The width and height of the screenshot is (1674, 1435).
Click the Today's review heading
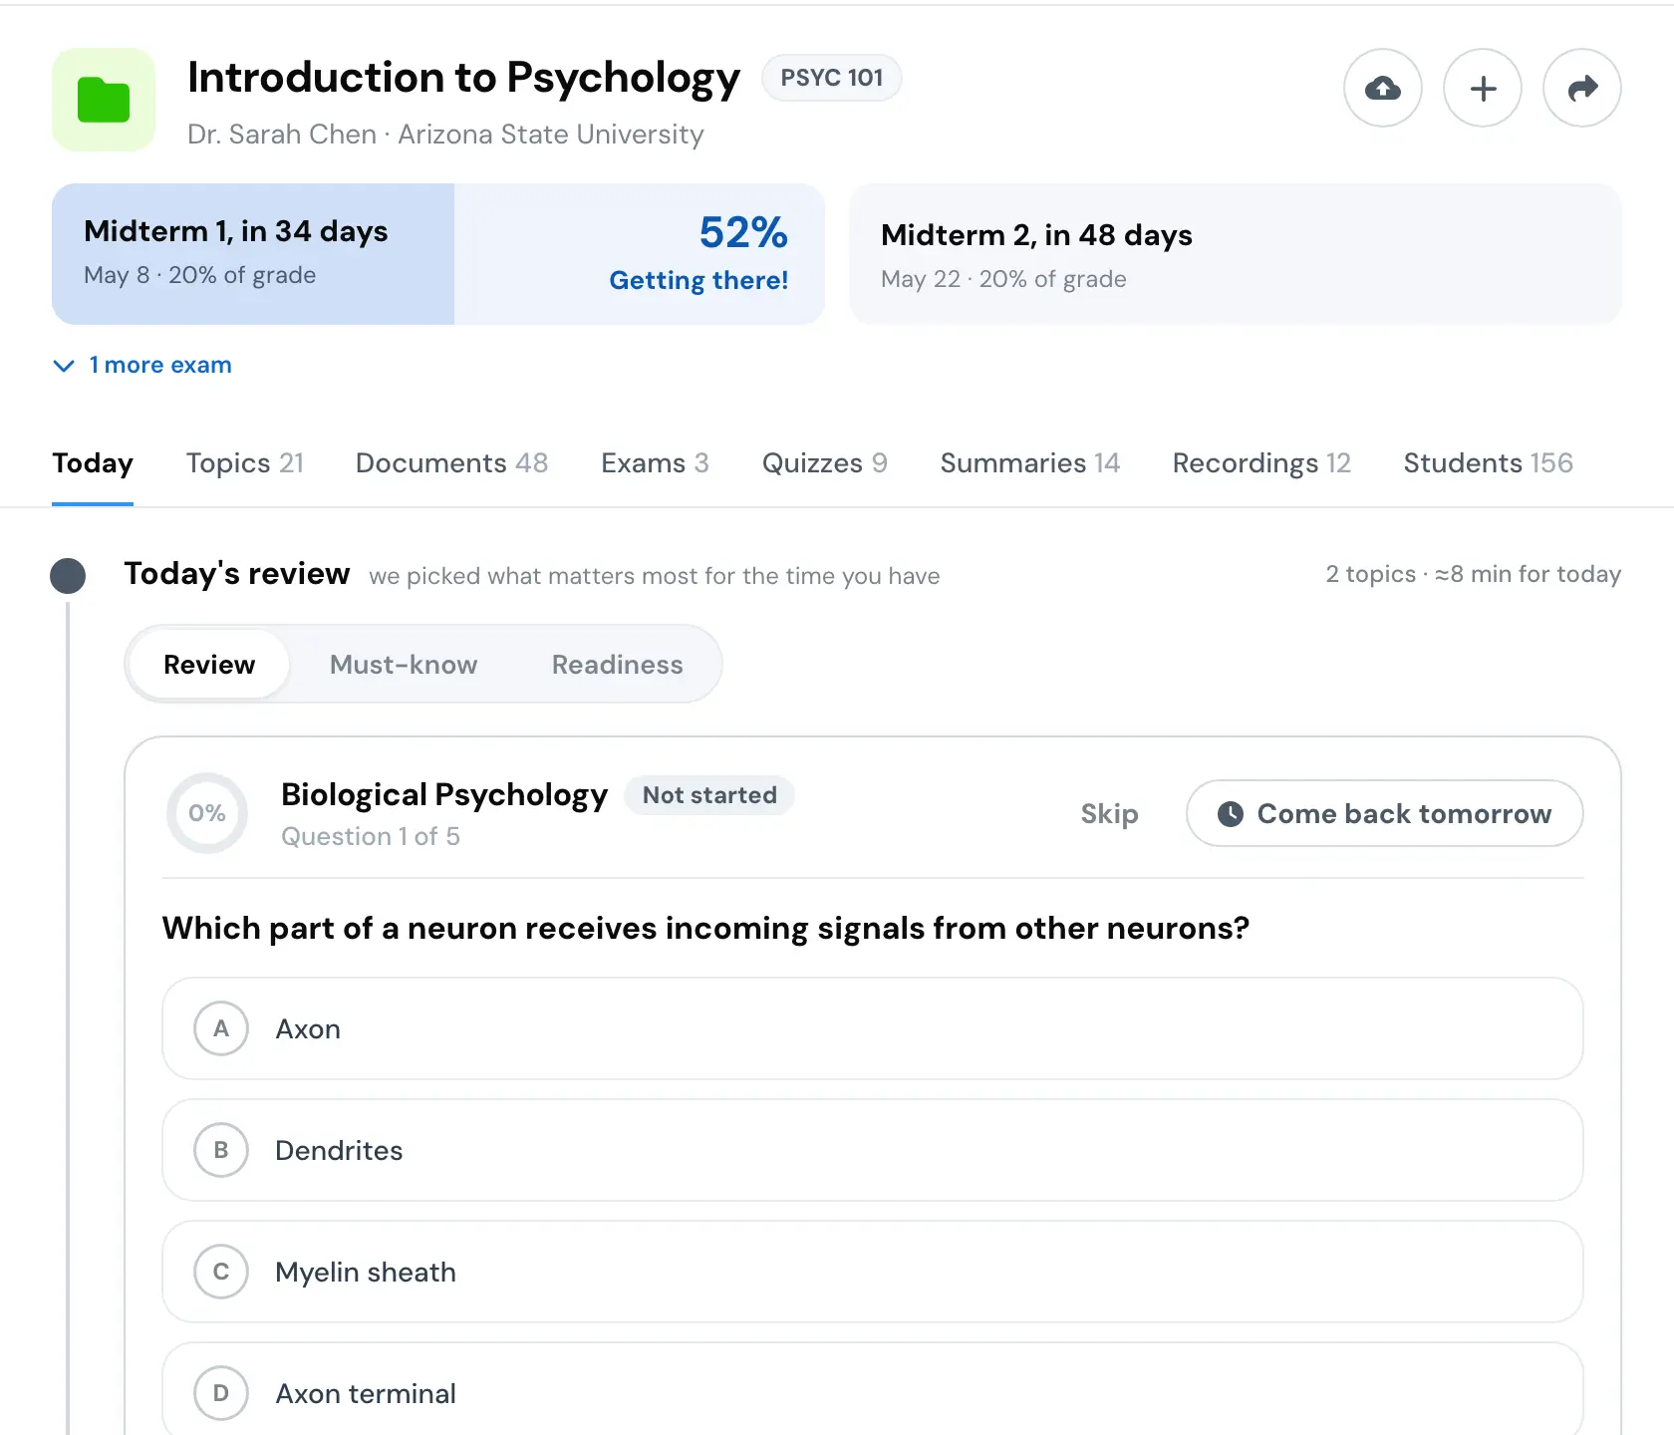click(237, 574)
